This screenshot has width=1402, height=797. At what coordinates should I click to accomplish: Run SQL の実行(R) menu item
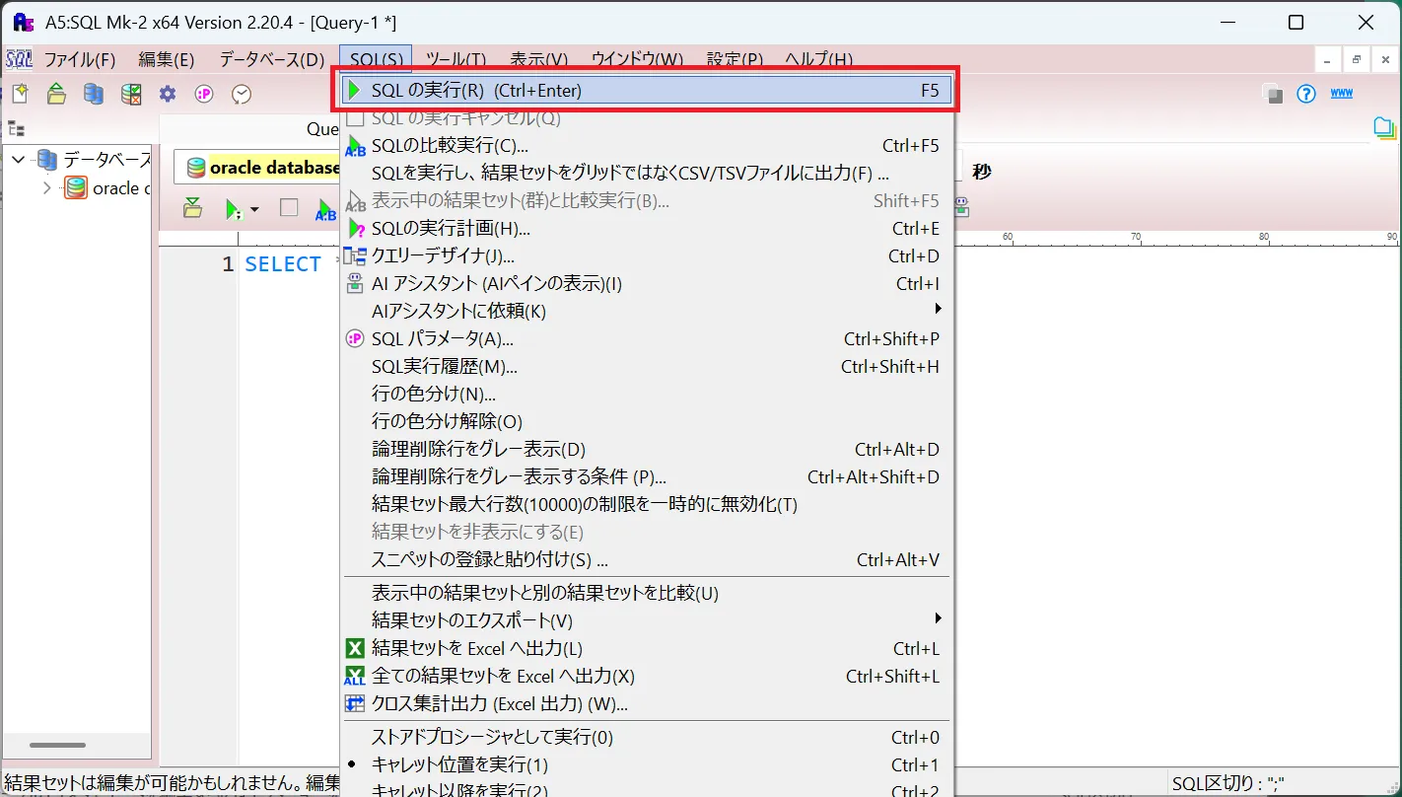click(646, 91)
